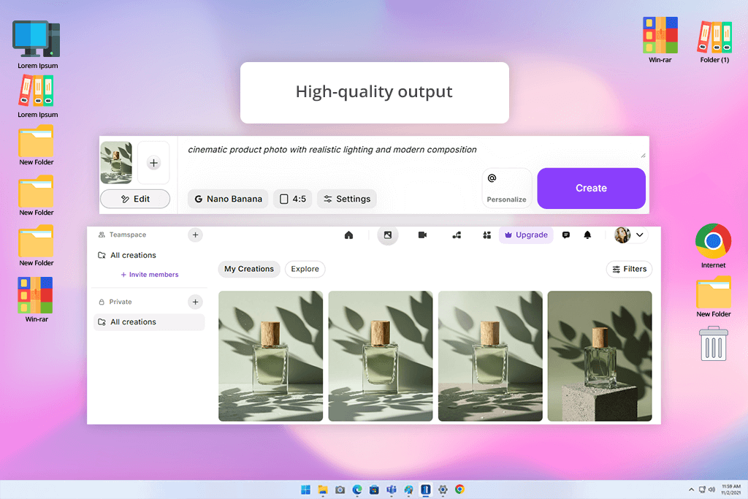This screenshot has height=499, width=748.
Task: Open the notifications bell icon
Action: [x=587, y=235]
